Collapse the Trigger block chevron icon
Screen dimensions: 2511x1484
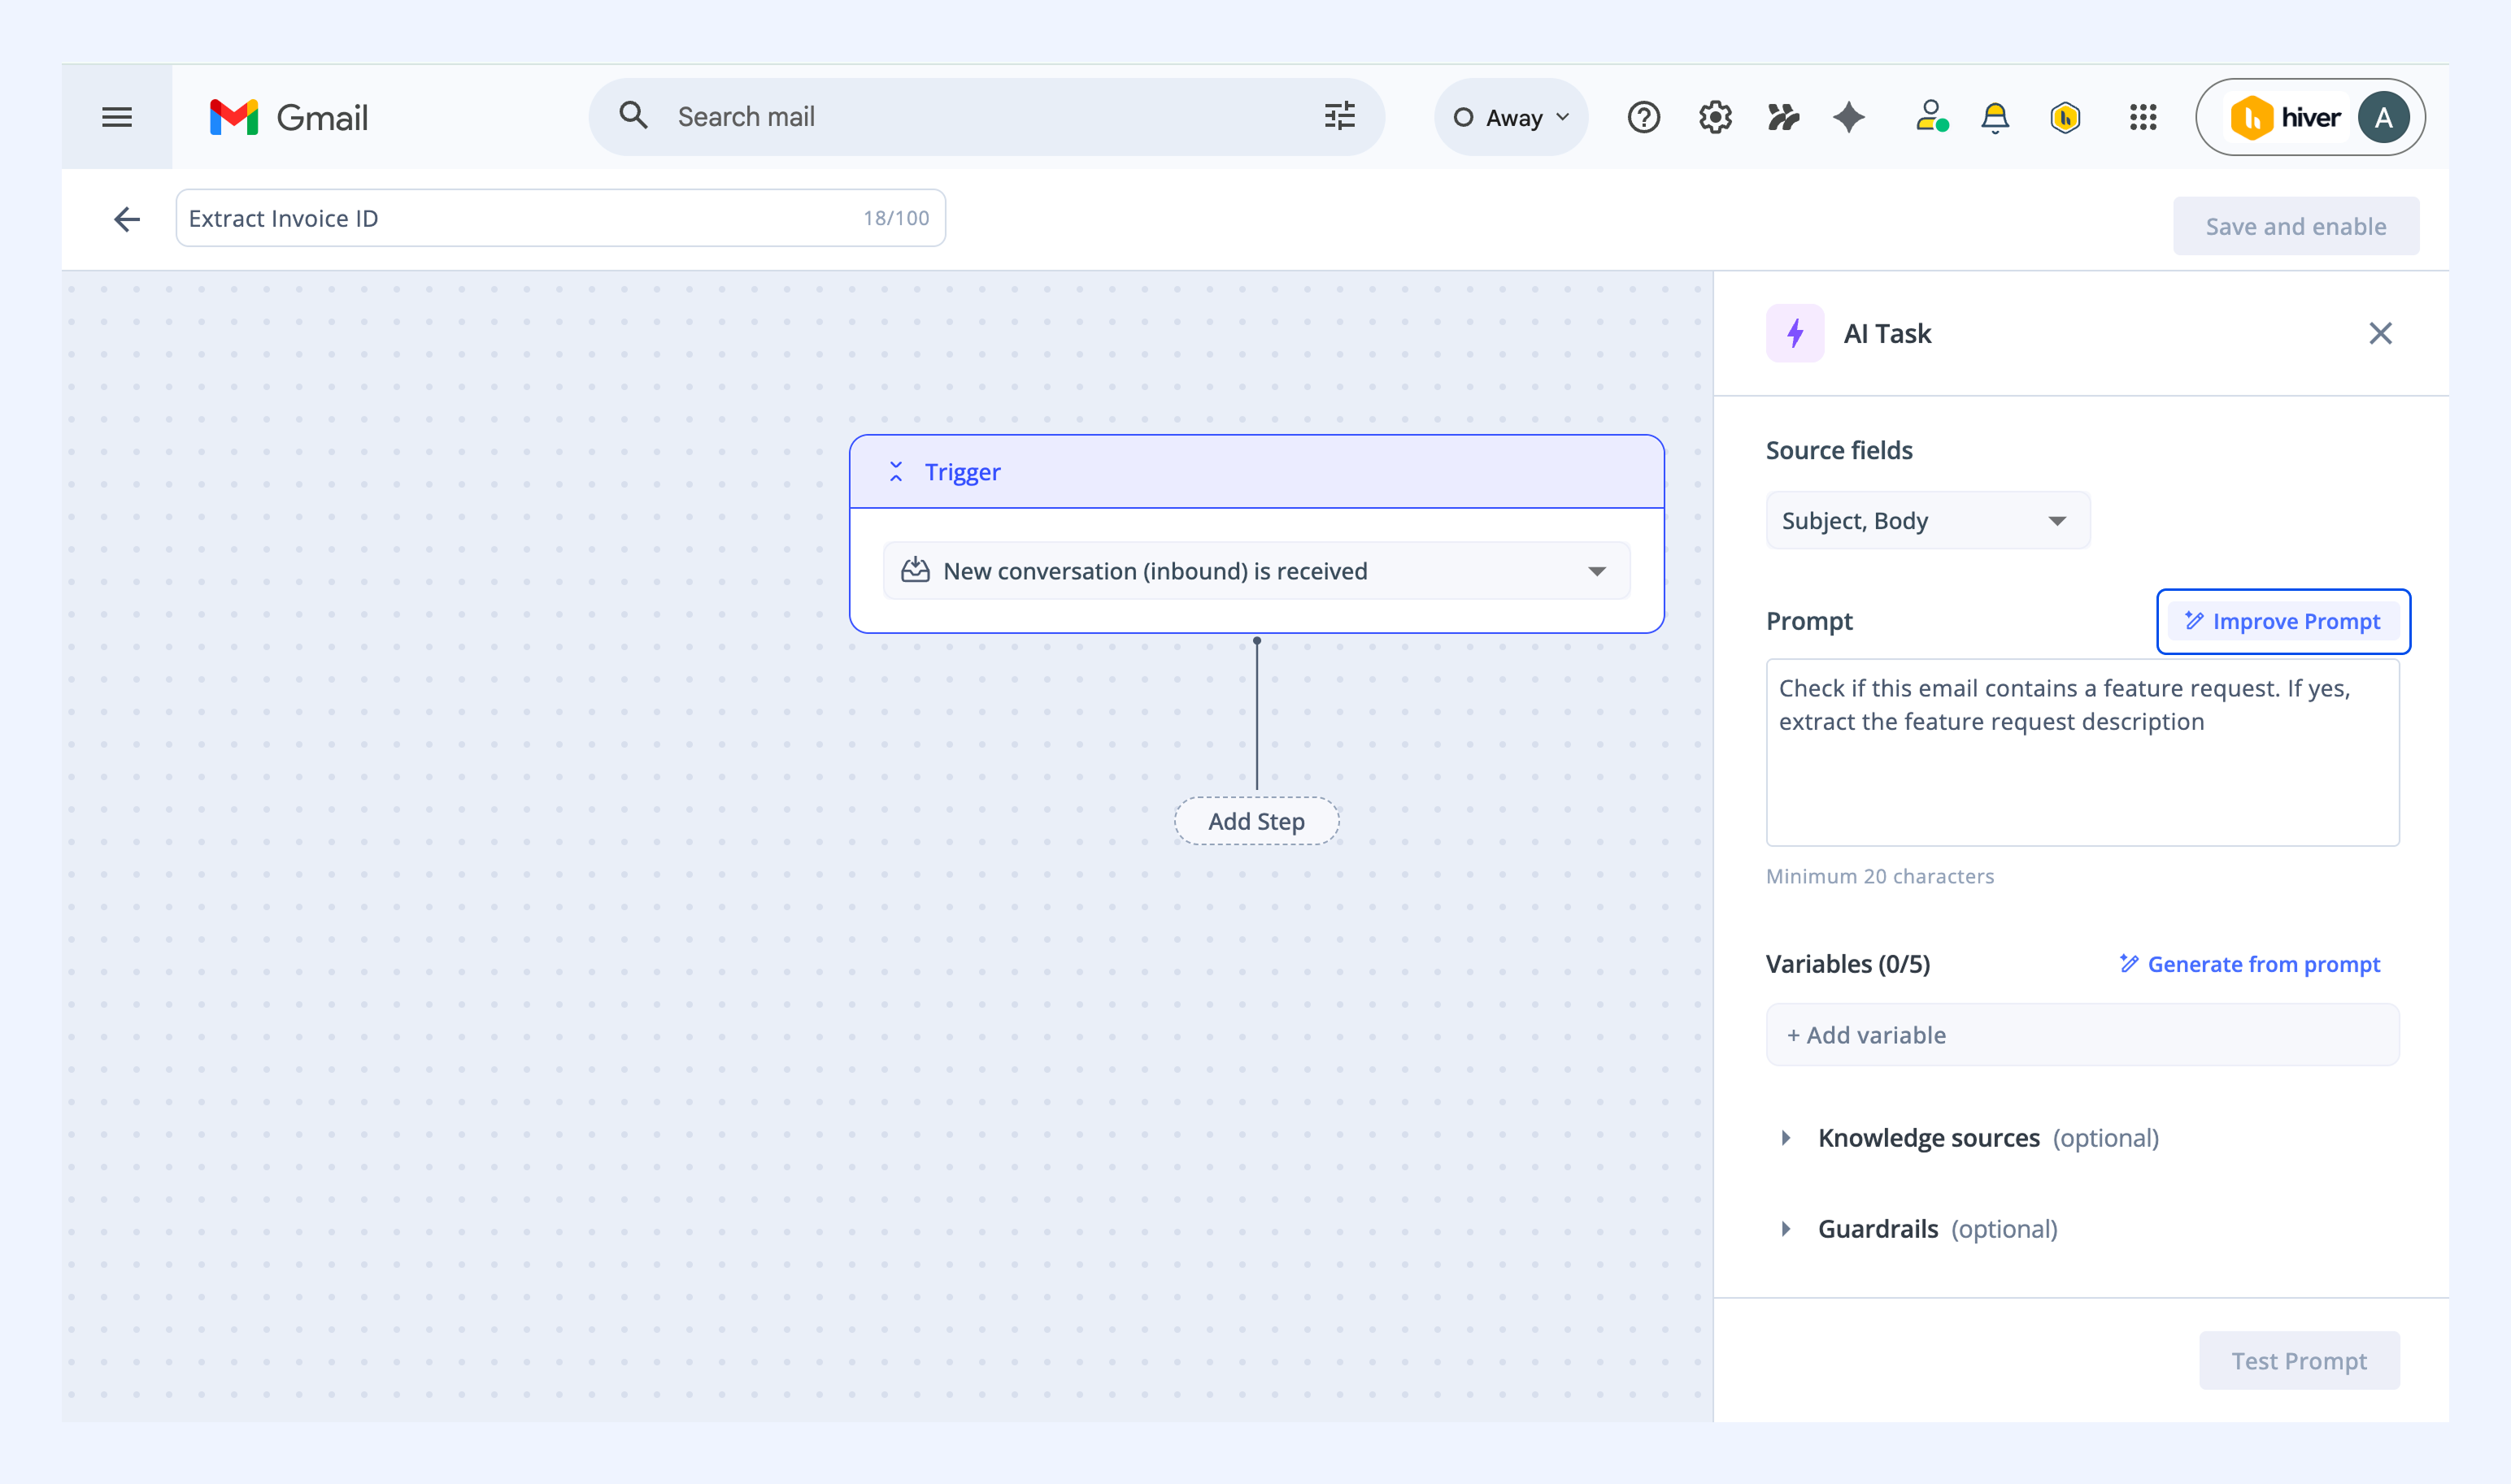tap(895, 472)
